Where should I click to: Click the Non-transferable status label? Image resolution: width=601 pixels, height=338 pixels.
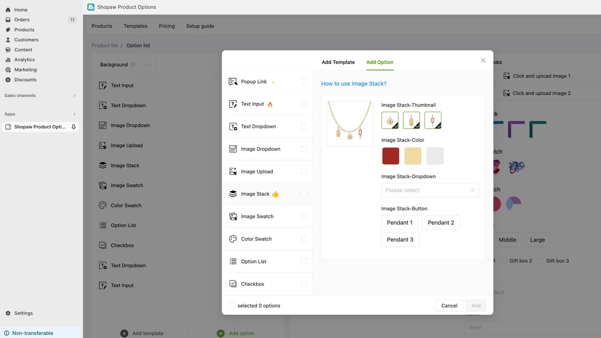(33, 333)
